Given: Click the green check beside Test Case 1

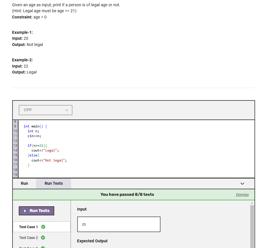Looking at the screenshot, I should point(43,227).
